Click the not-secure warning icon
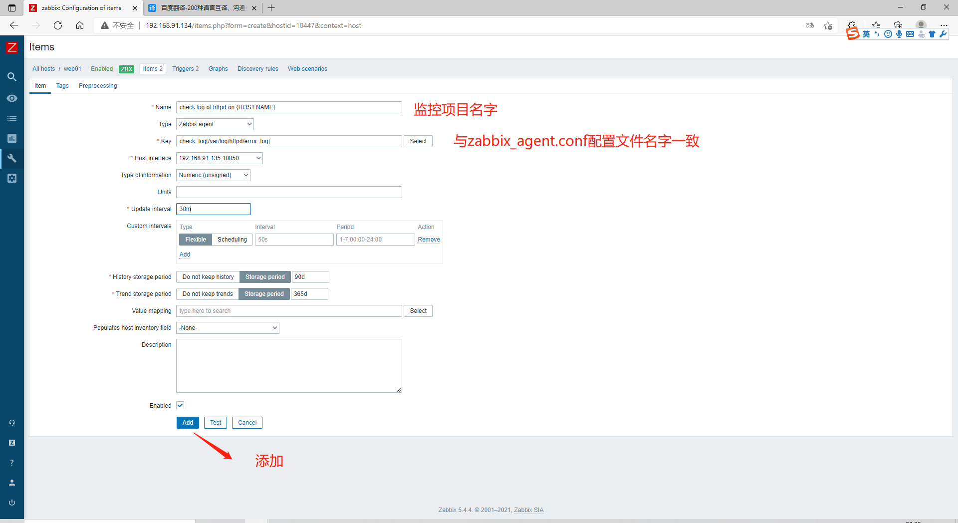Screen dimensions: 958x523 tap(105, 25)
